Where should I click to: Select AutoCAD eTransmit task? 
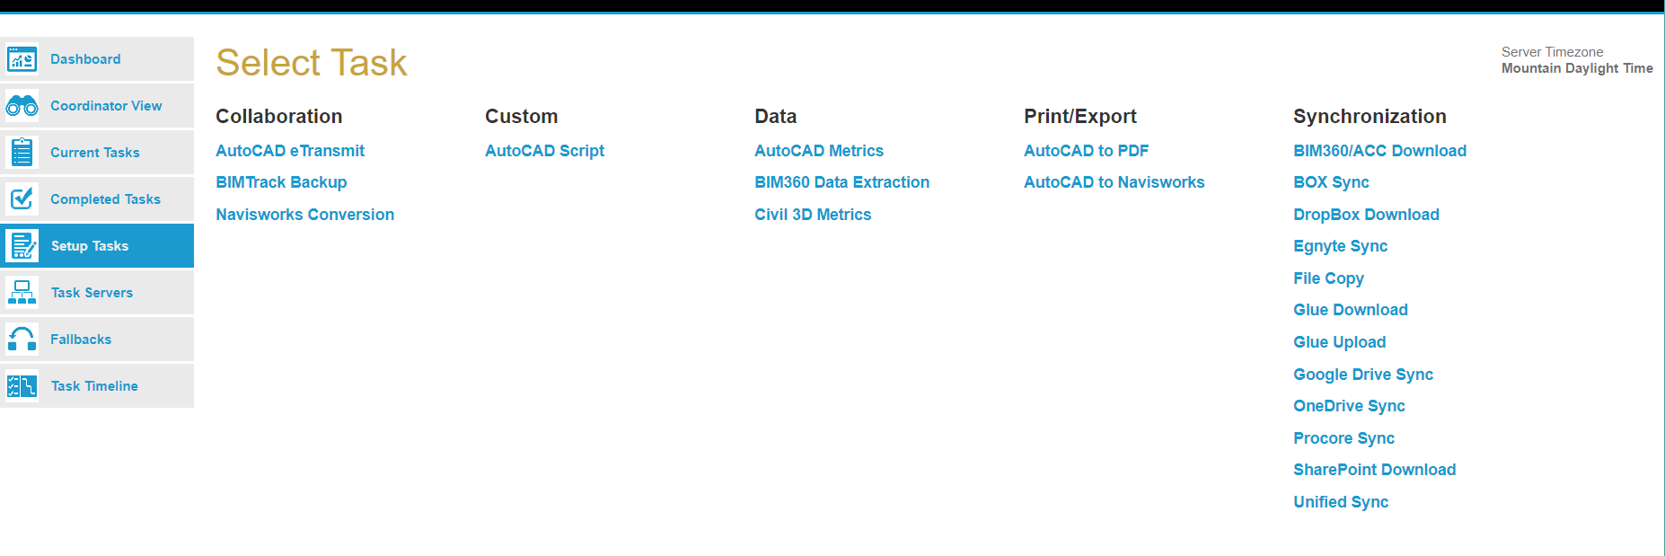[x=290, y=151]
